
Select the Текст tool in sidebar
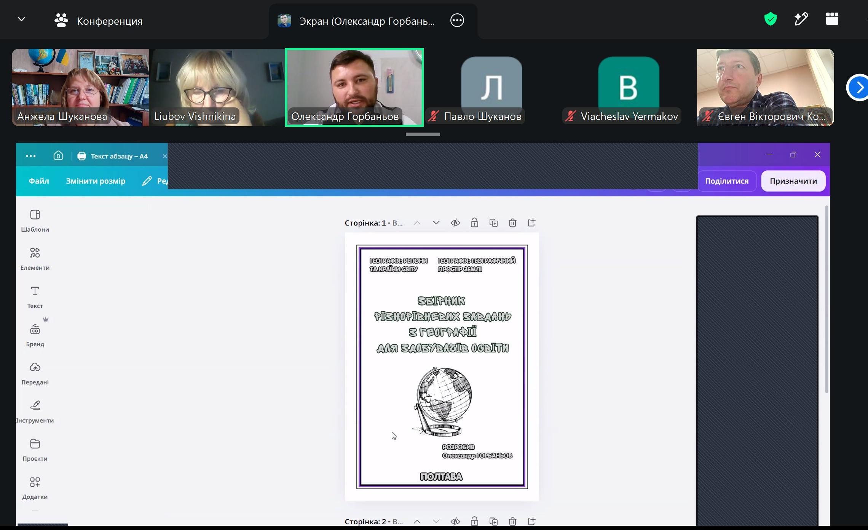tap(35, 297)
